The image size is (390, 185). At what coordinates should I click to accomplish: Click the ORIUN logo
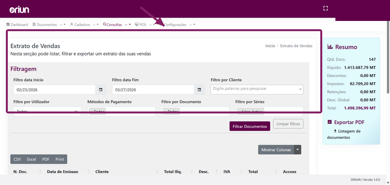point(19,10)
